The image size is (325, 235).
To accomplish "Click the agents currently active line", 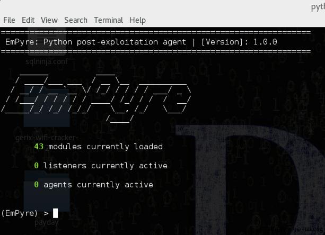I will pyautogui.click(x=93, y=185).
